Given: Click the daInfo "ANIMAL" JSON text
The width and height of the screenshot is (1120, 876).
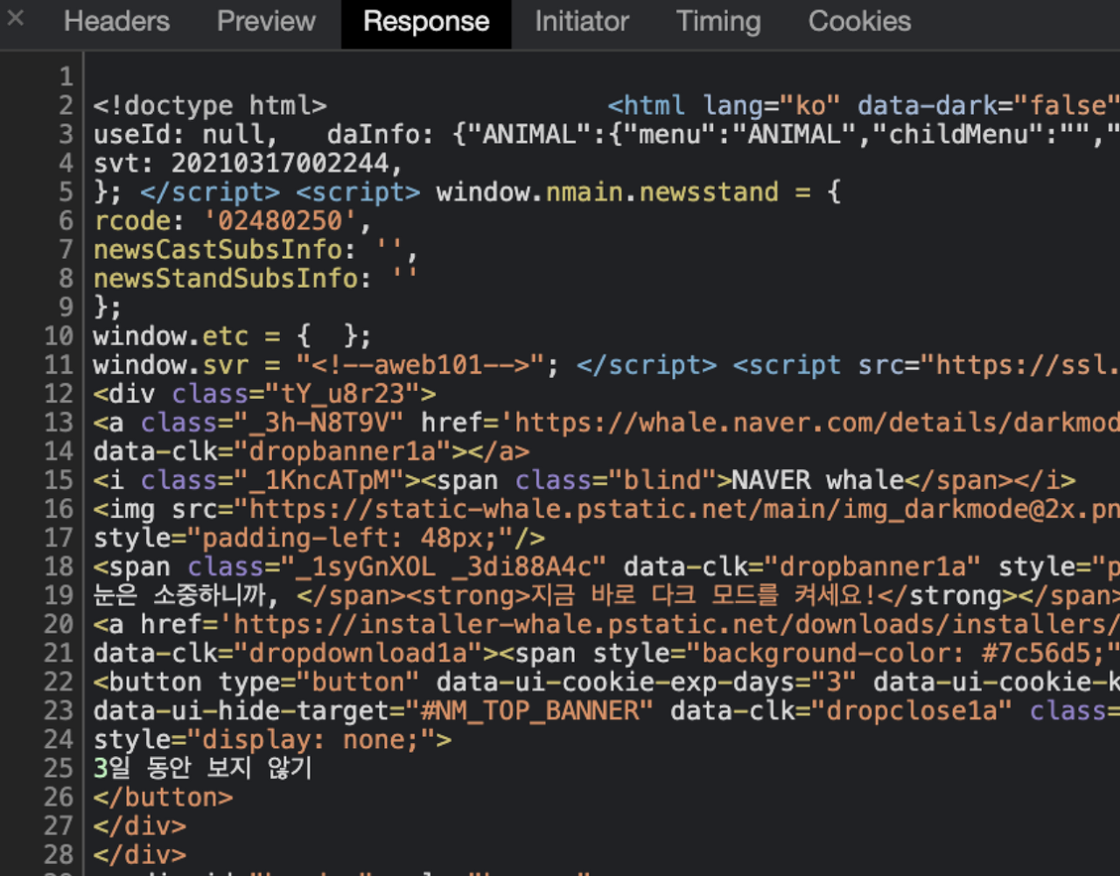Looking at the screenshot, I should [x=724, y=135].
